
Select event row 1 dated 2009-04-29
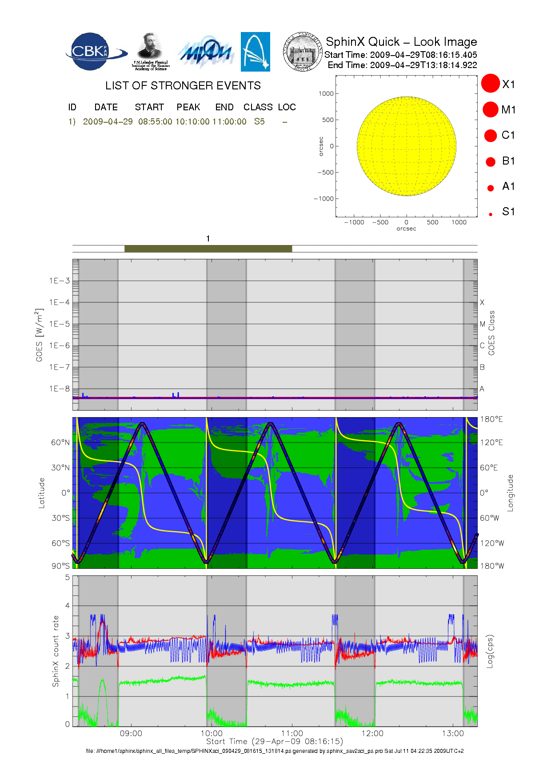tap(167, 122)
